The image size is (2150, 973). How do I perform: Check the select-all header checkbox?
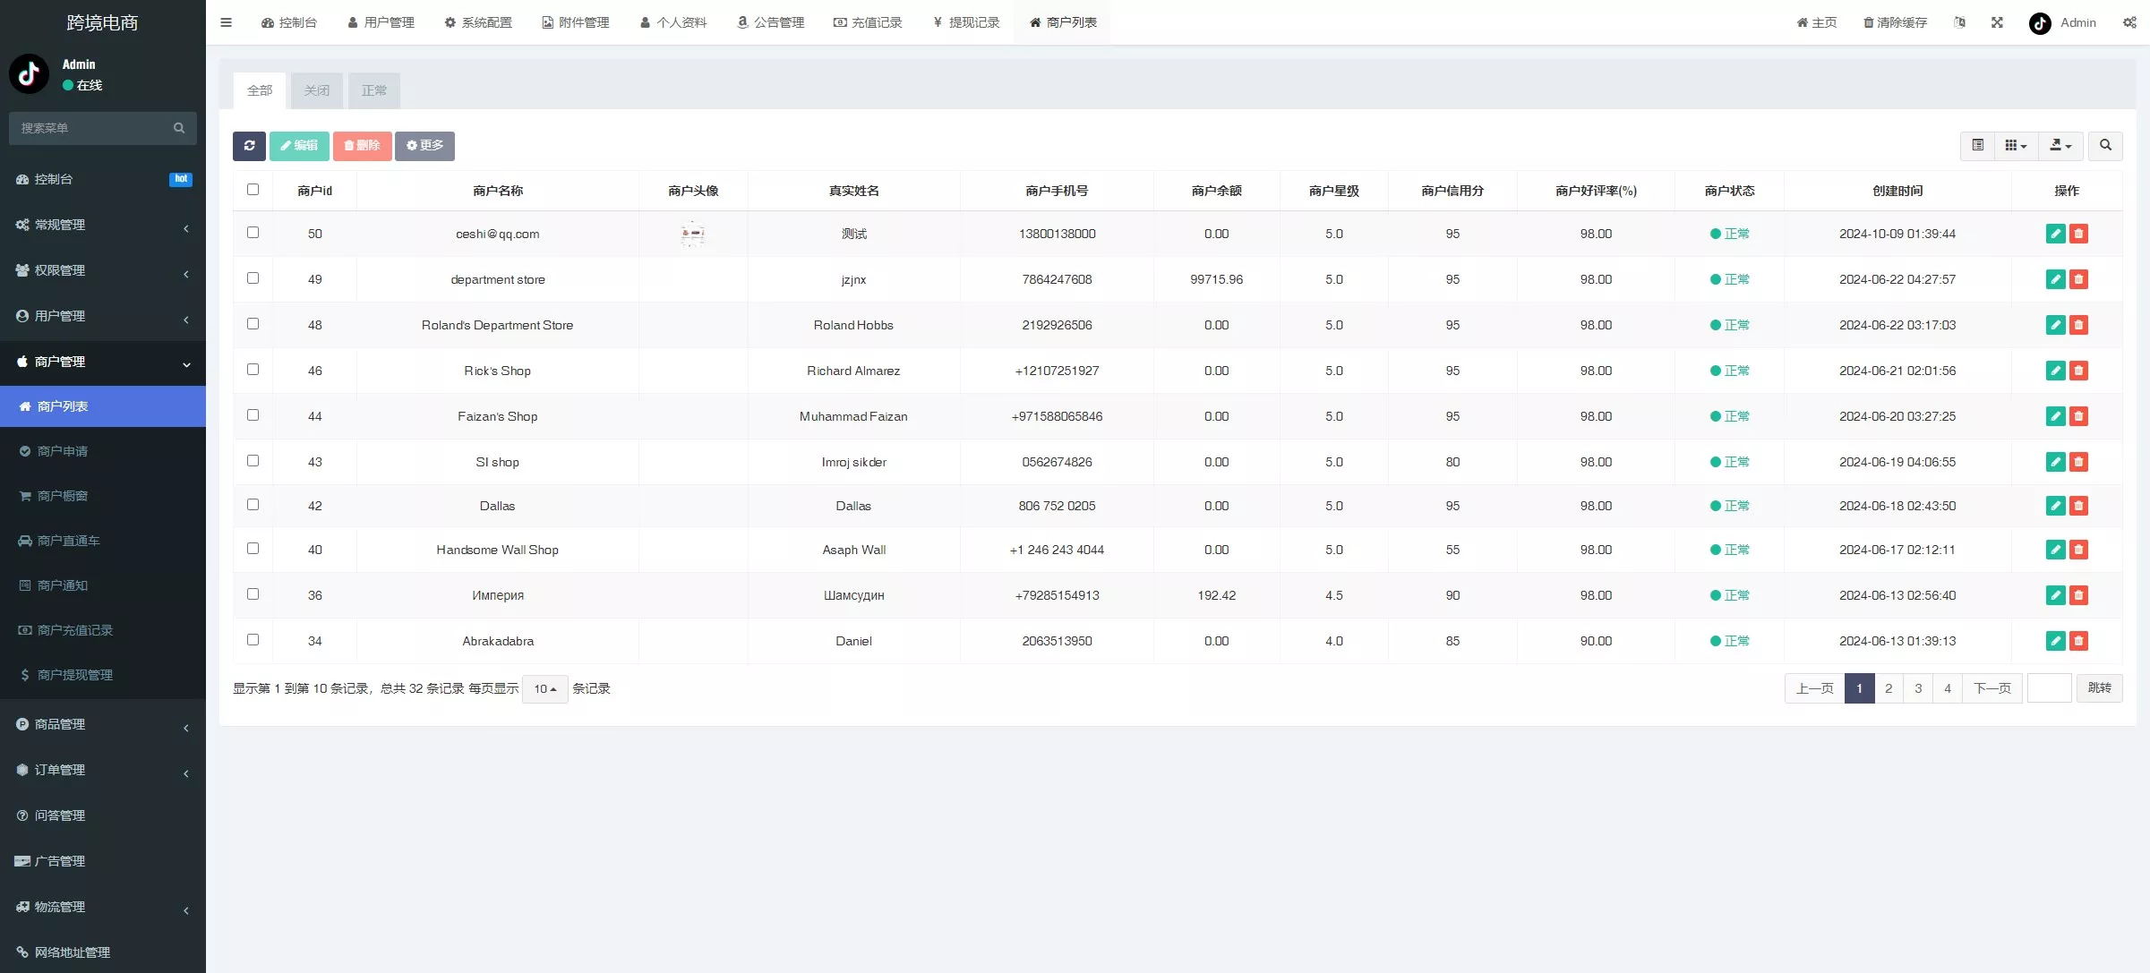[253, 190]
